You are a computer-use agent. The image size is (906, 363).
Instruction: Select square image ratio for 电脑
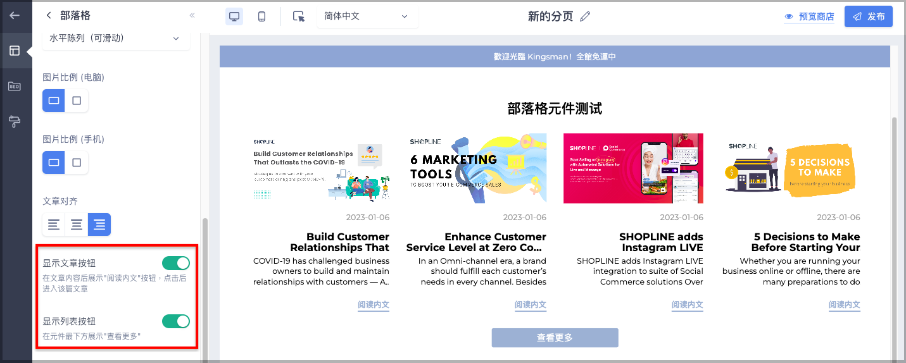pos(77,101)
